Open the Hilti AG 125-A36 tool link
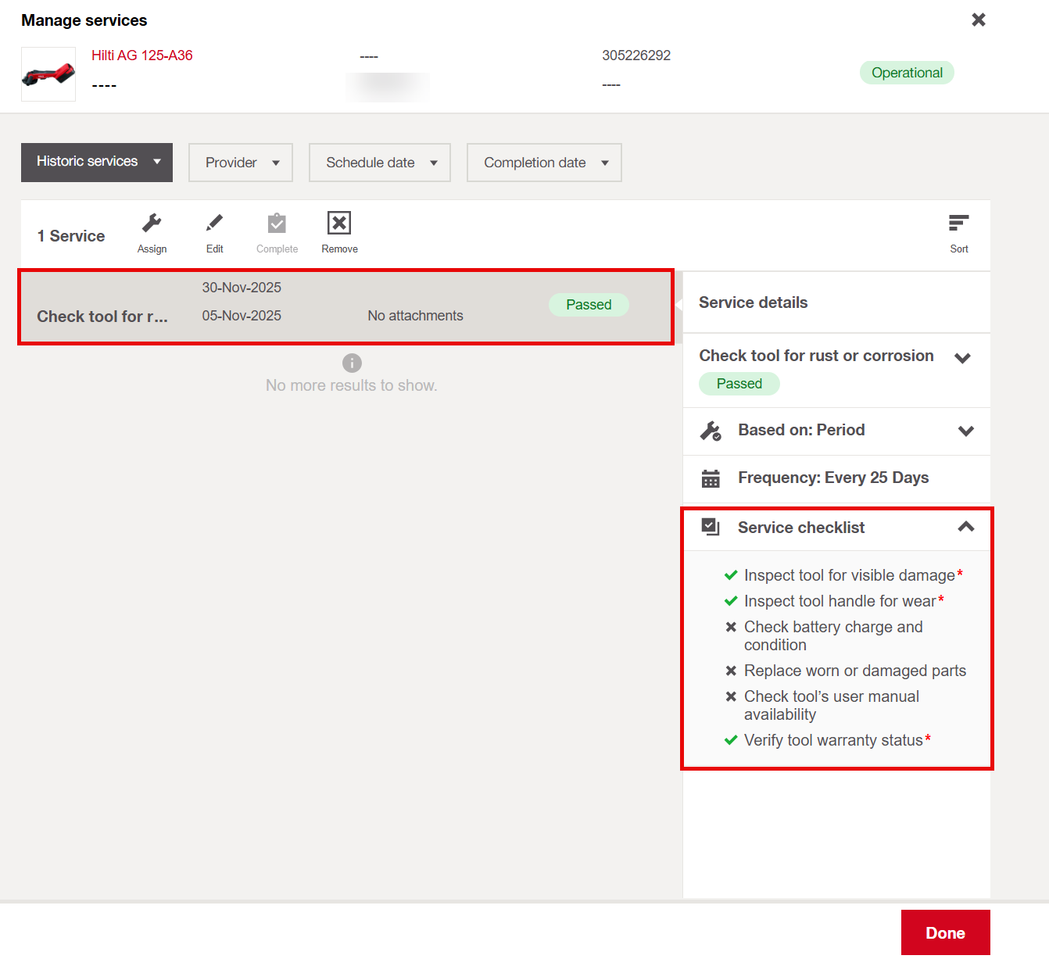 141,55
